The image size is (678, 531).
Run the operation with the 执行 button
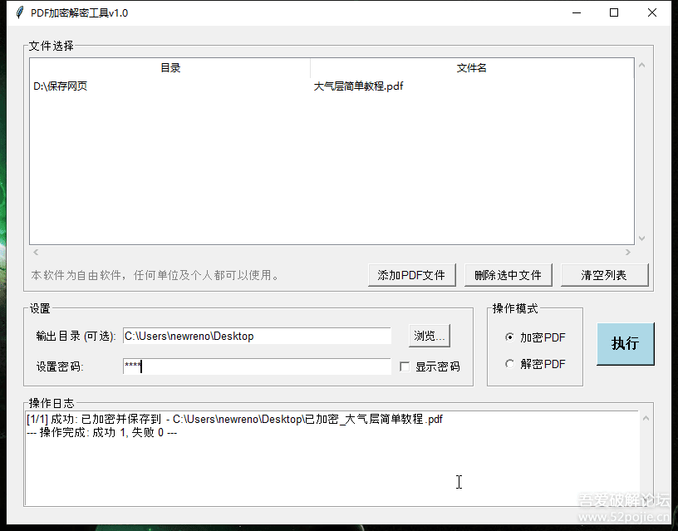(626, 344)
